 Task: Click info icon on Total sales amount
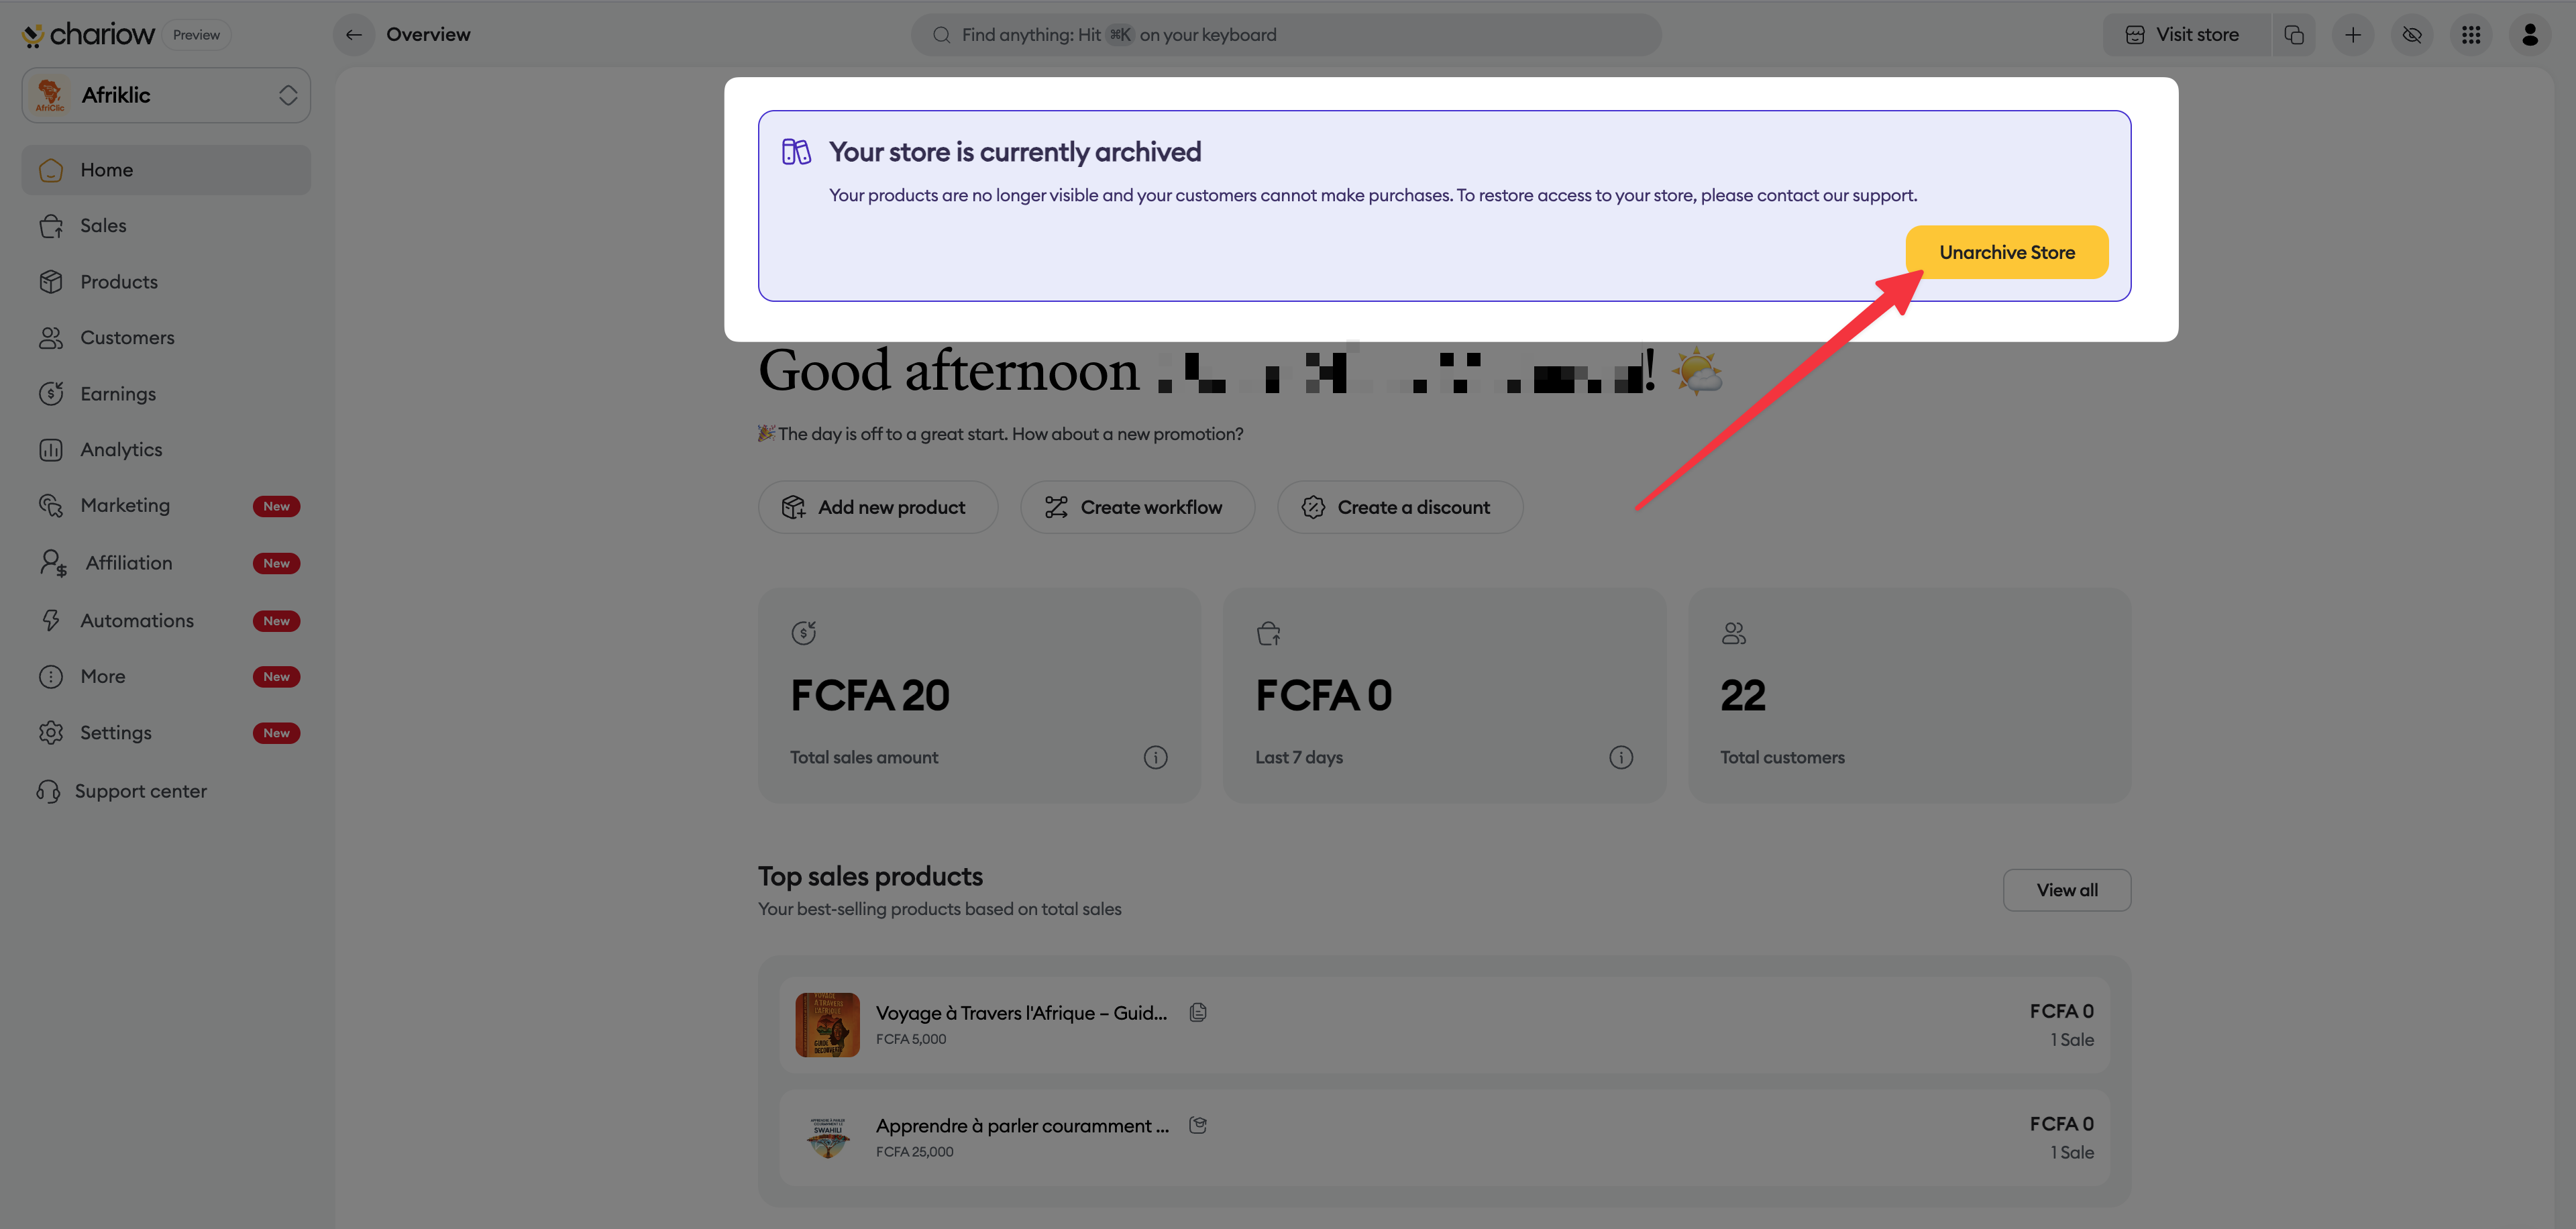click(1155, 758)
